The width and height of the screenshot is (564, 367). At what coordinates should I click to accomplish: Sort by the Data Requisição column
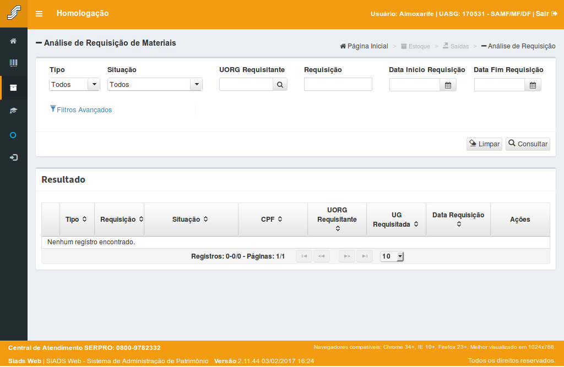(459, 224)
